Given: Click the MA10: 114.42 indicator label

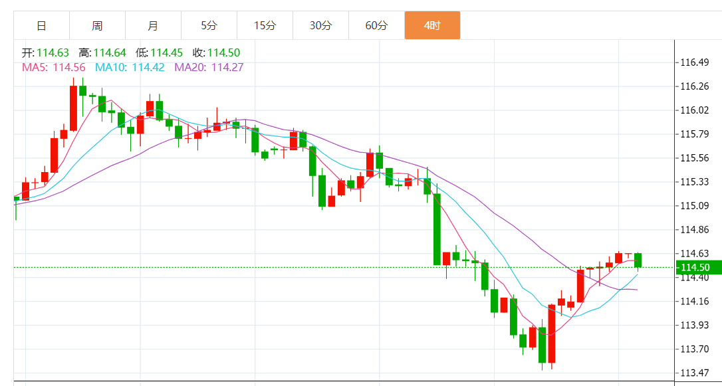Looking at the screenshot, I should (x=130, y=67).
